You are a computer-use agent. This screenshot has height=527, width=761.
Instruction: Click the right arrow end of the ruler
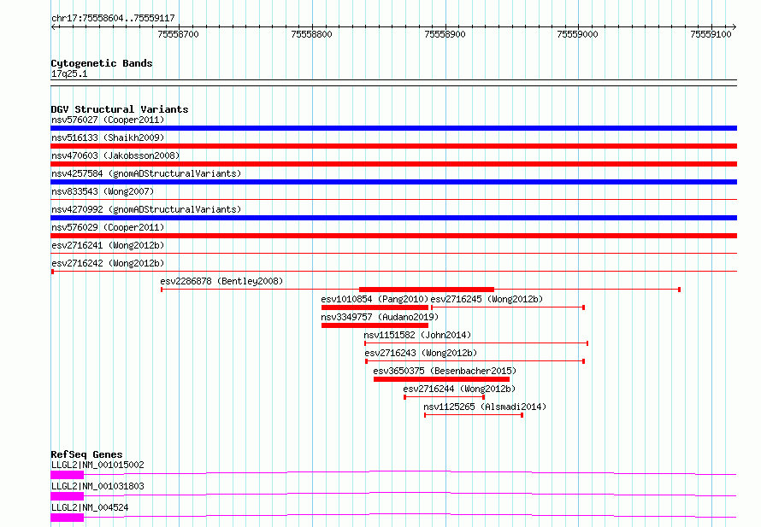coord(734,27)
